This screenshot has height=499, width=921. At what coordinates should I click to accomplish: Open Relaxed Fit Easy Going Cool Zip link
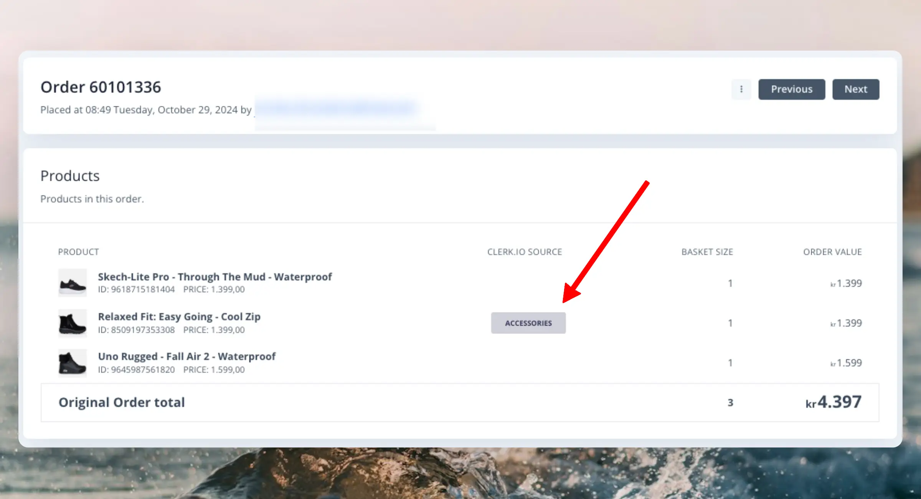(x=179, y=317)
